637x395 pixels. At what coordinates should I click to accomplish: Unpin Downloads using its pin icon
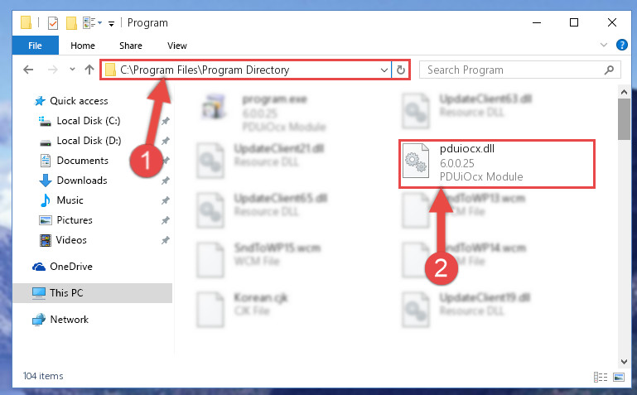166,181
